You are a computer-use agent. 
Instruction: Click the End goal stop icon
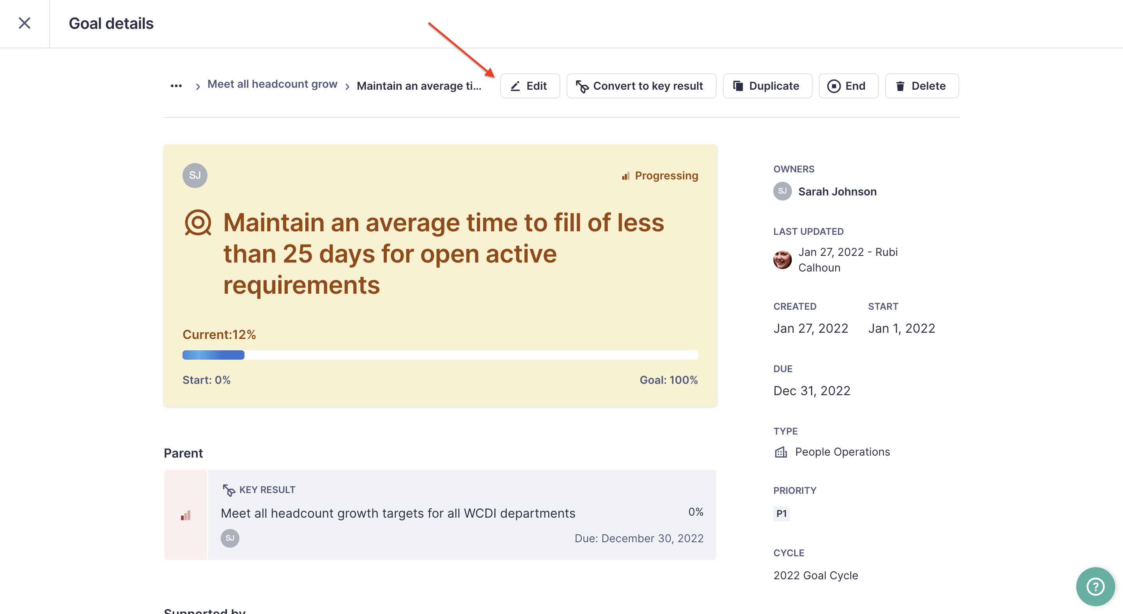pos(834,85)
